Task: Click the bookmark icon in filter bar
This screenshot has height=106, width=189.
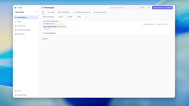Action: coord(171,17)
